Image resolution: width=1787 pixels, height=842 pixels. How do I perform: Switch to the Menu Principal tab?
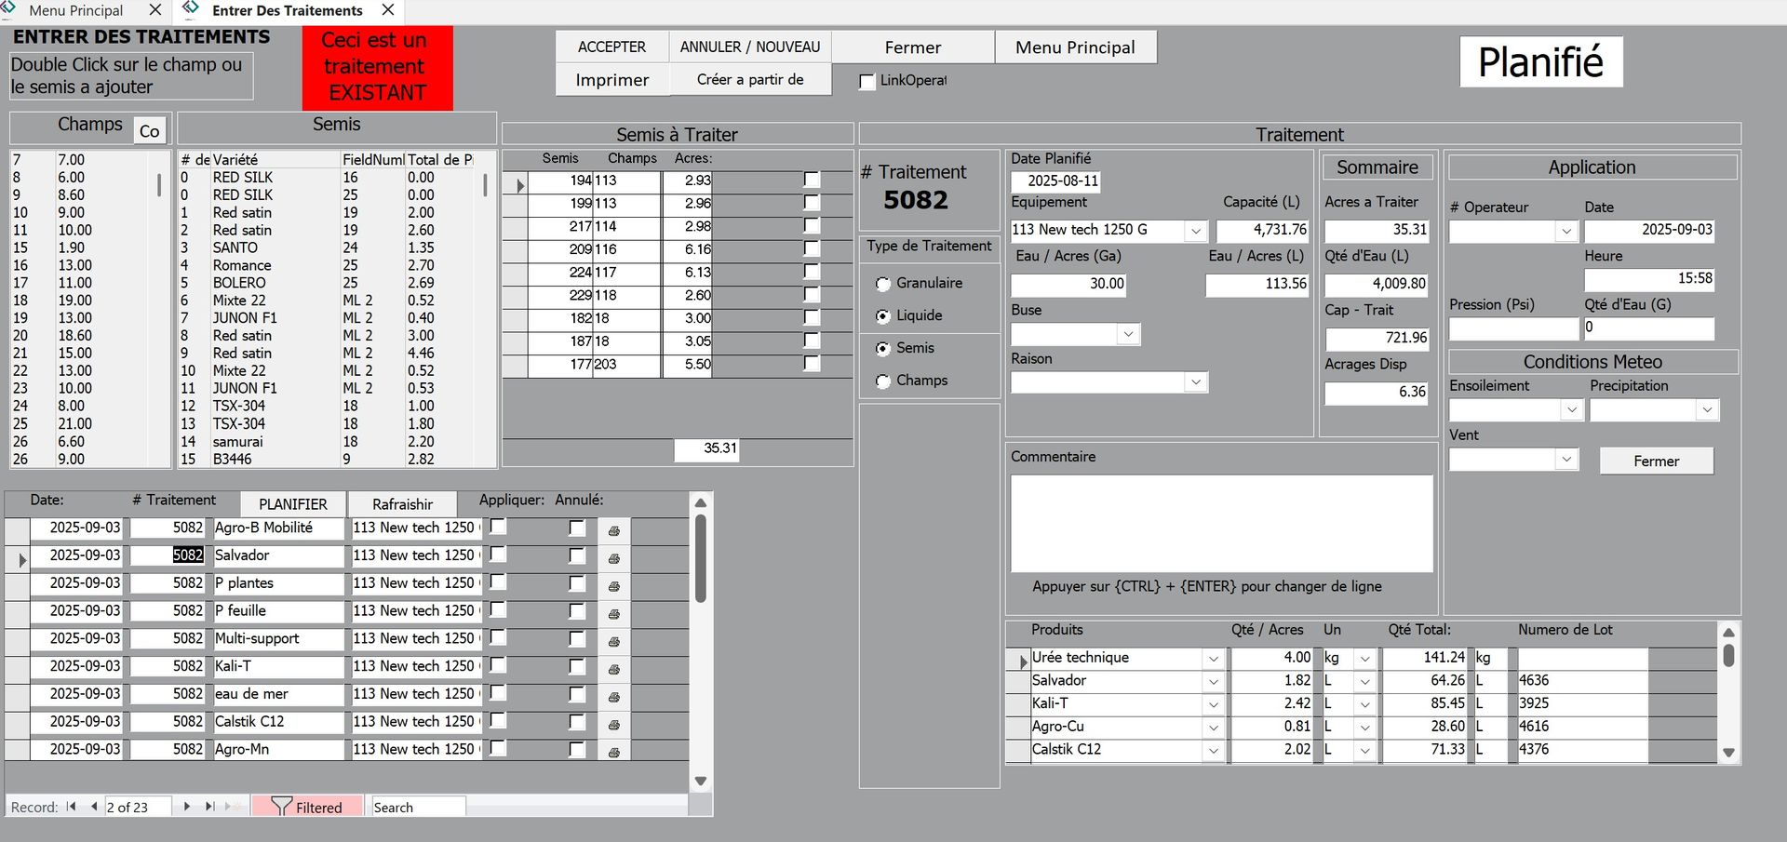76,10
